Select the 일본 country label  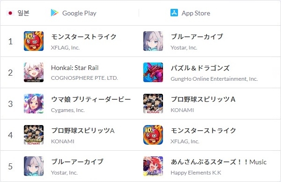[23, 13]
